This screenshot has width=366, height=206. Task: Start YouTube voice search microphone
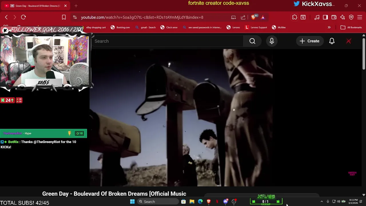tap(272, 41)
